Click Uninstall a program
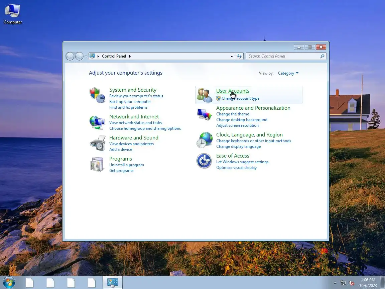Image resolution: width=385 pixels, height=289 pixels. pos(127,165)
